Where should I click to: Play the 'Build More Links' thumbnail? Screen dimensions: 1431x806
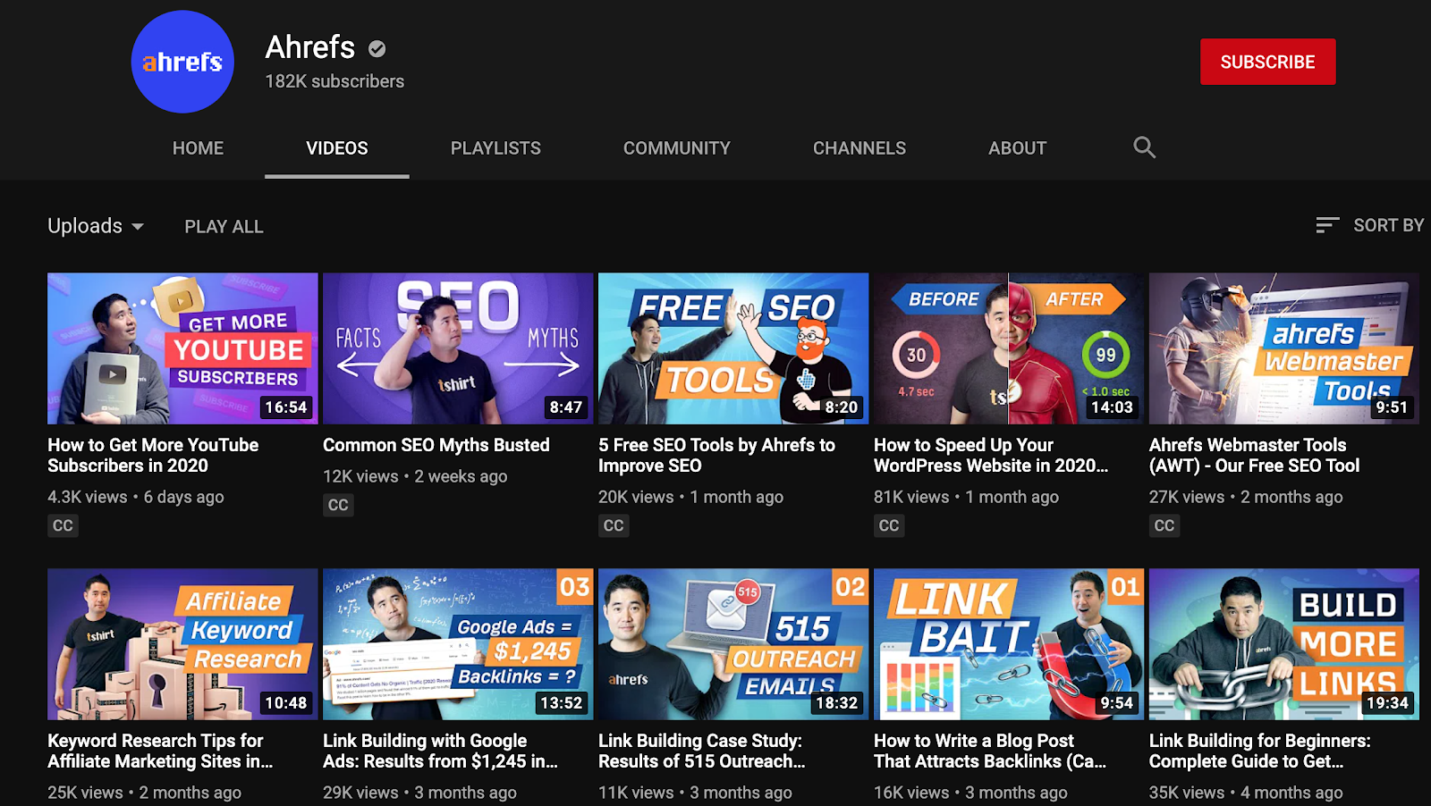(x=1284, y=644)
